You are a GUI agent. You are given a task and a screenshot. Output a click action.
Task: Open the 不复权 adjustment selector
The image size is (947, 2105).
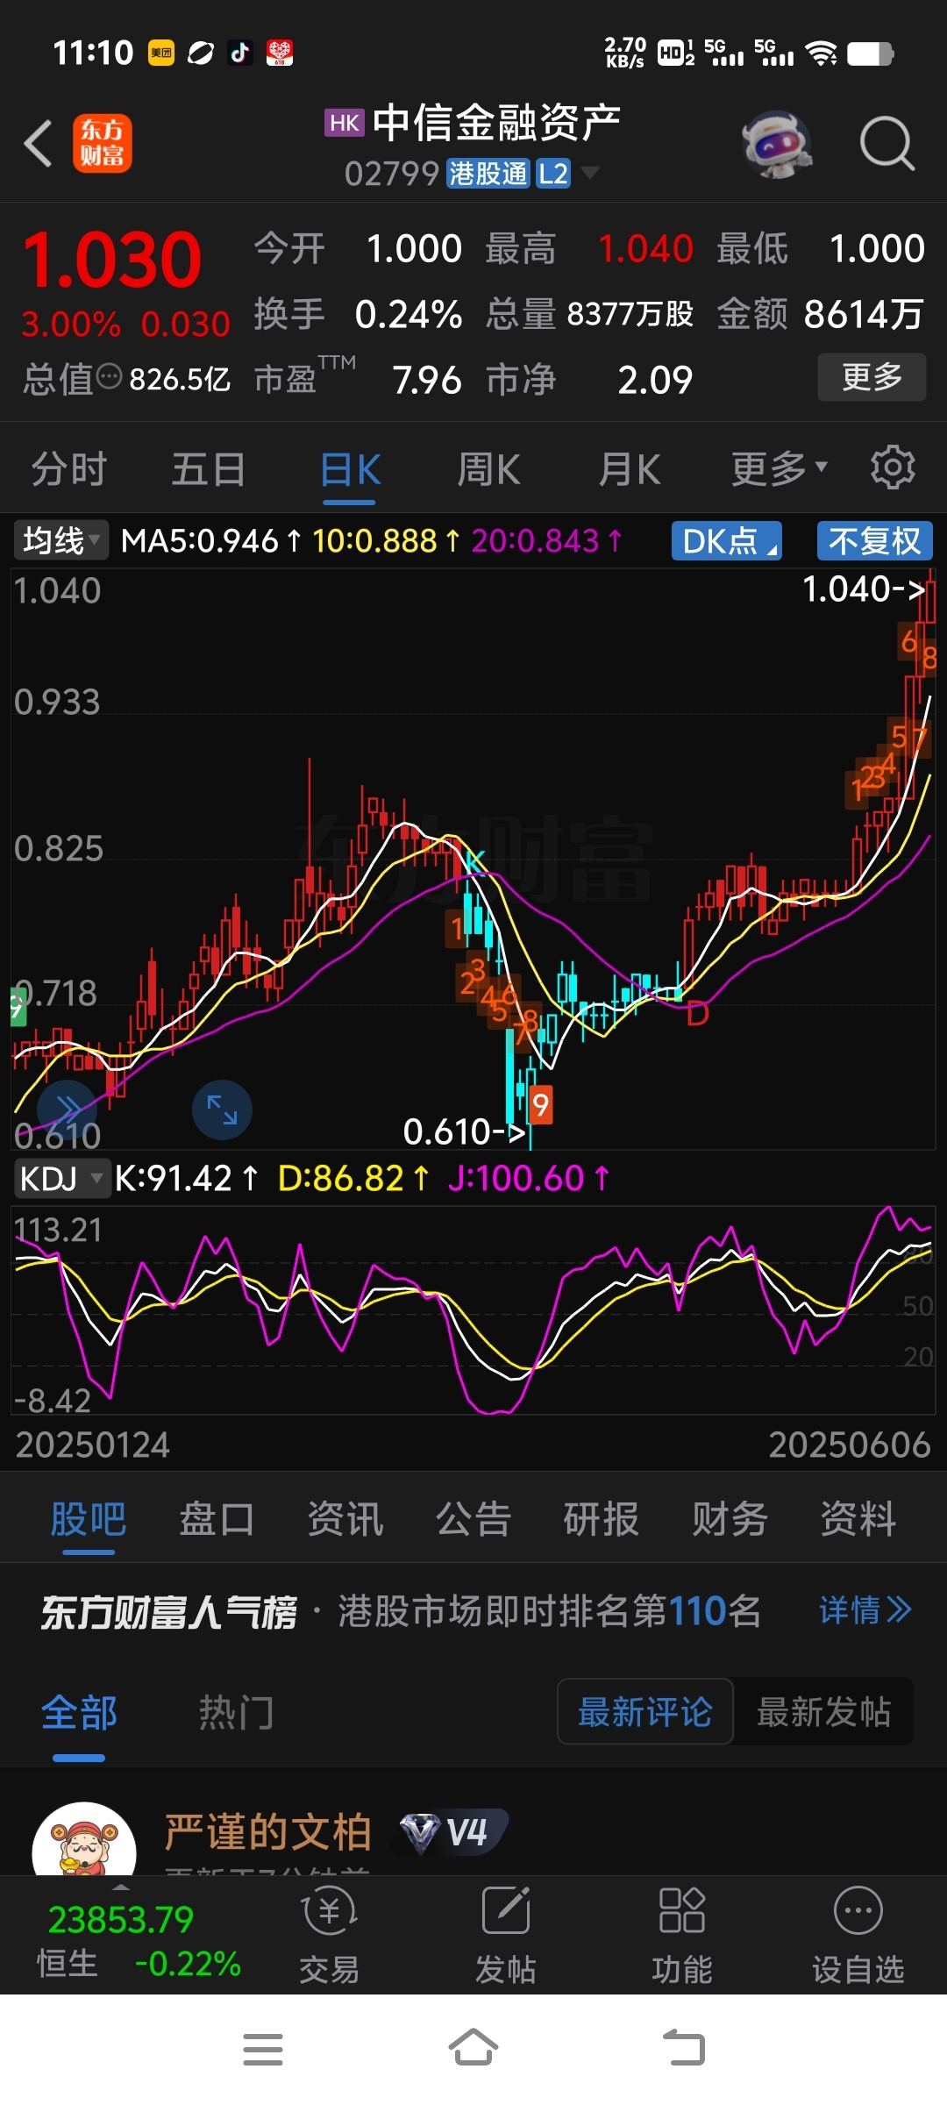(875, 541)
